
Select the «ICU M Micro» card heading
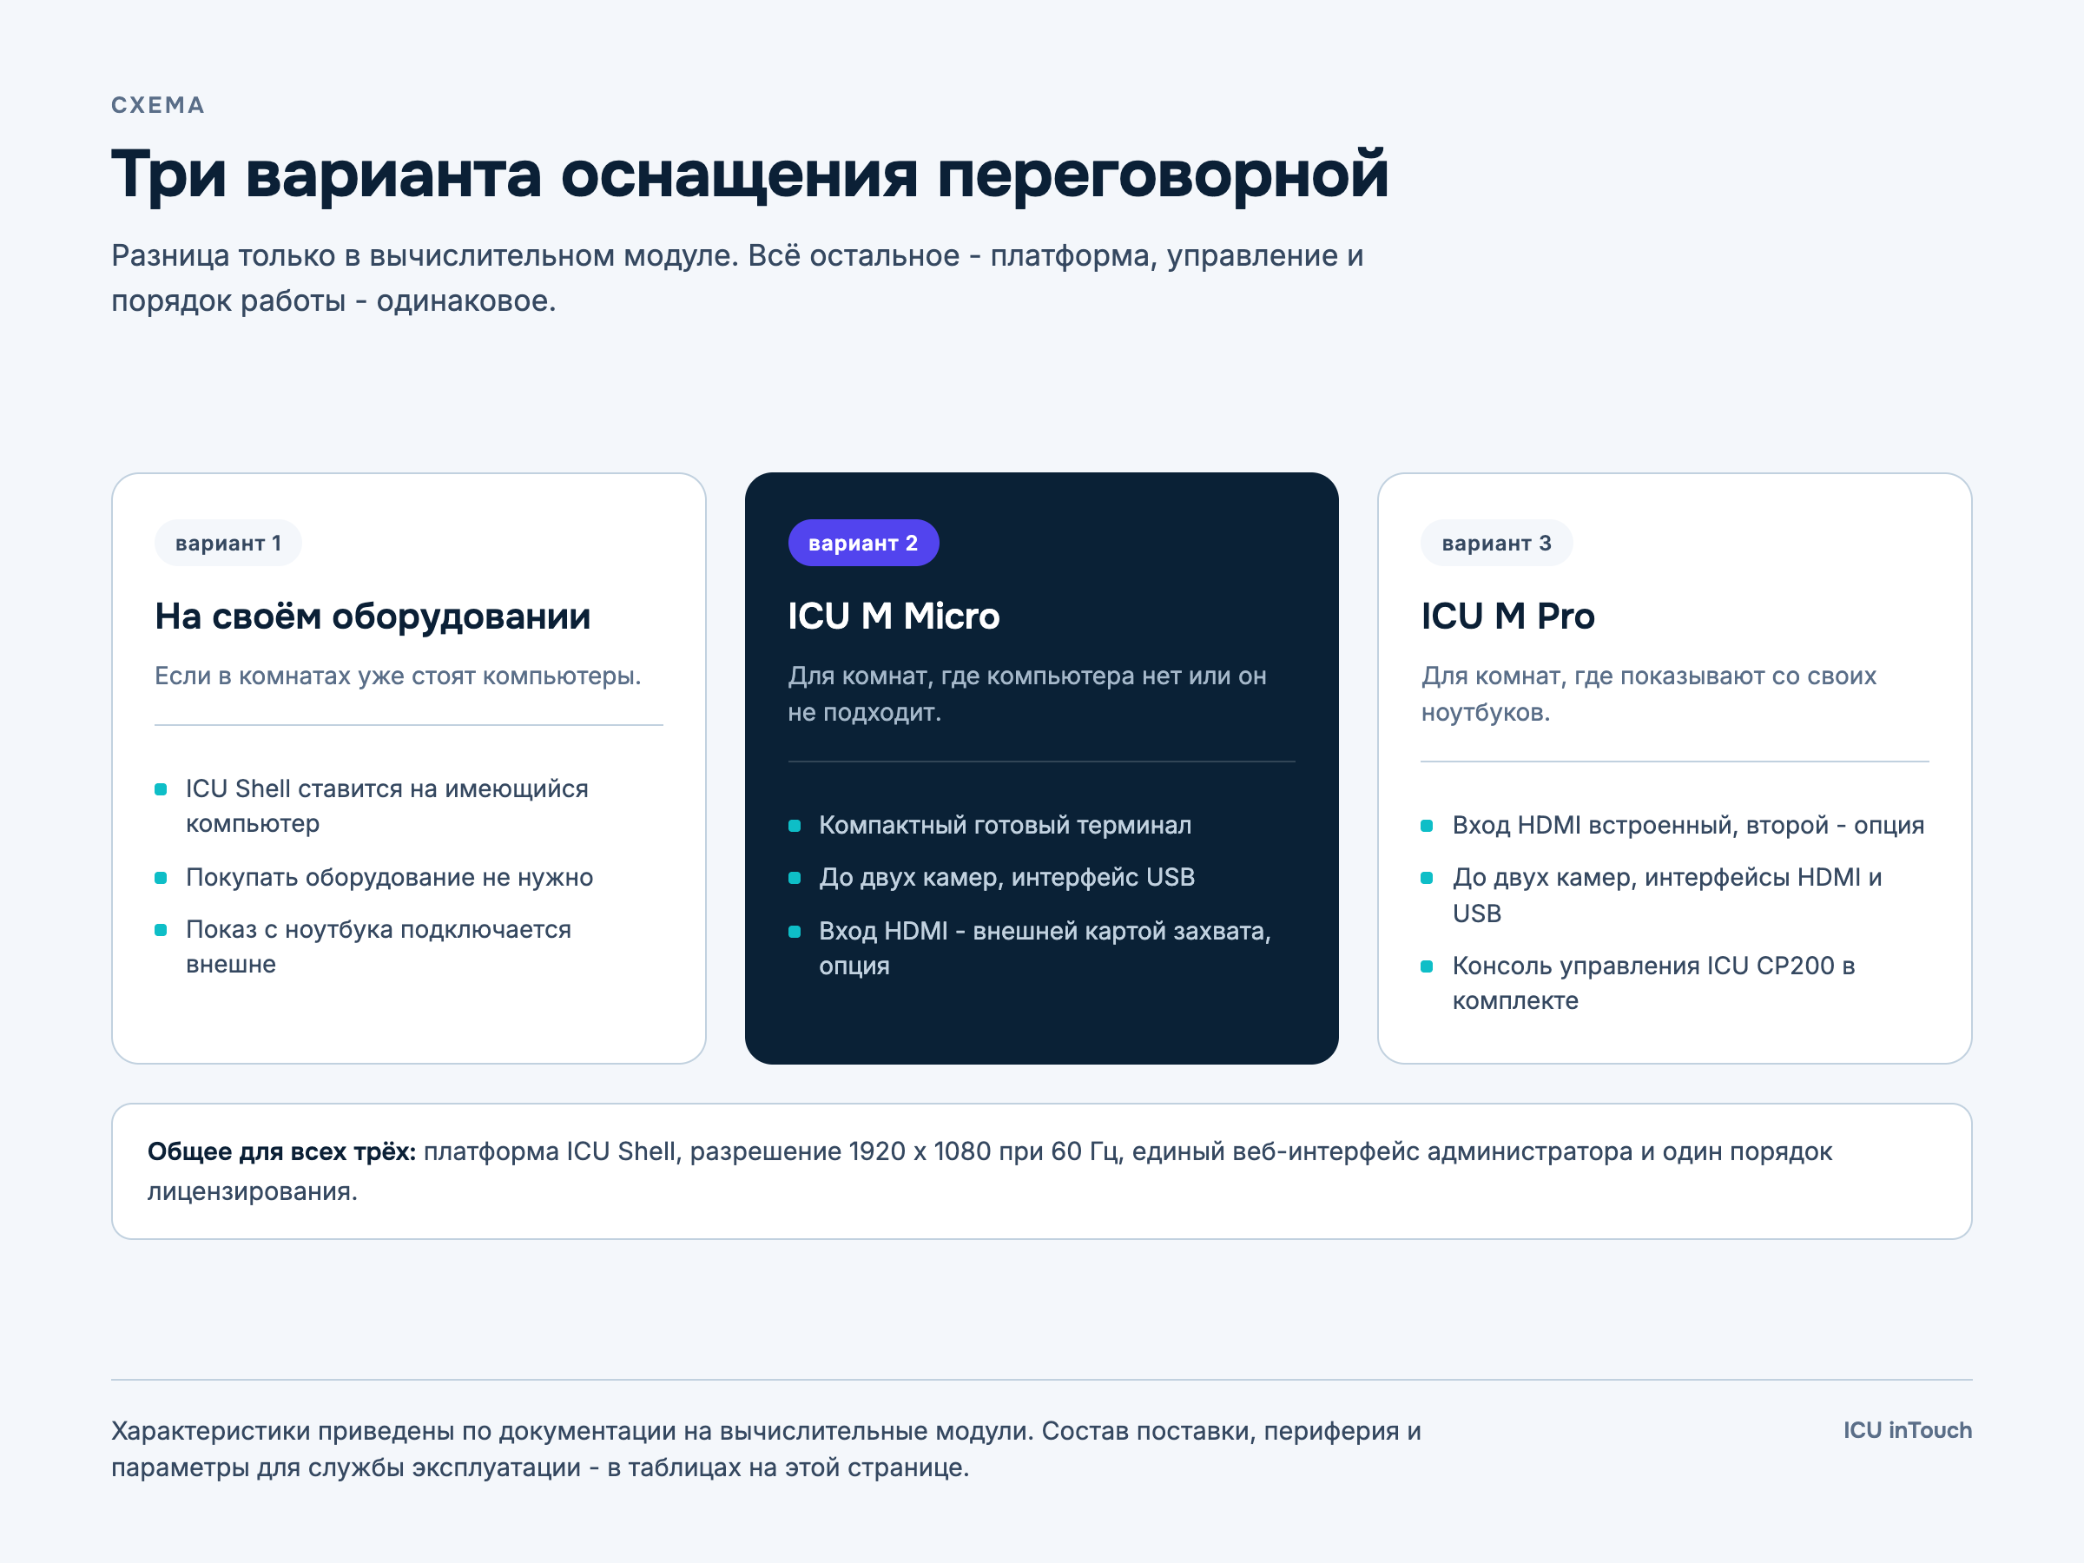tap(894, 617)
